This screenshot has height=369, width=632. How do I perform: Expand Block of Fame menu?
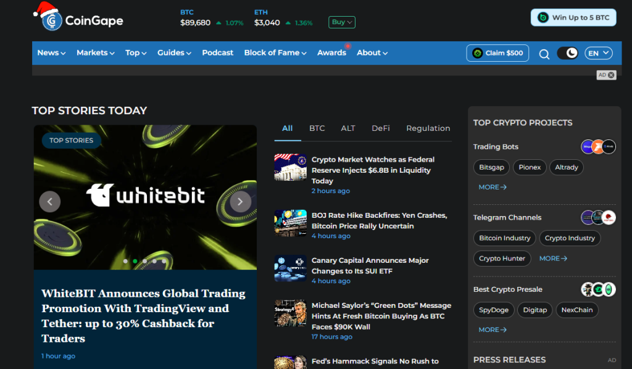(275, 53)
